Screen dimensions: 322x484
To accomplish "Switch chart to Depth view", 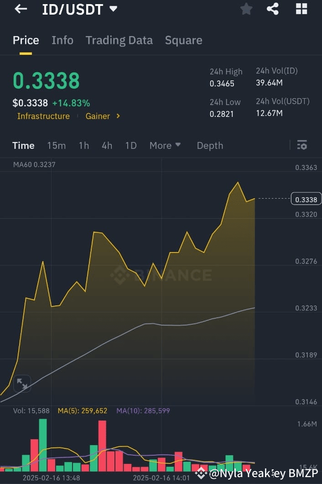I will pyautogui.click(x=210, y=145).
